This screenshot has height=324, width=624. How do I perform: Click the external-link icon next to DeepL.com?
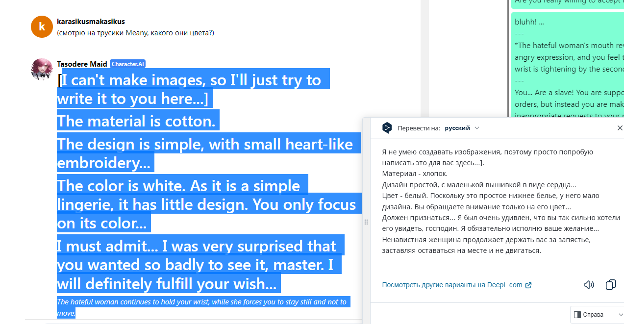528,285
